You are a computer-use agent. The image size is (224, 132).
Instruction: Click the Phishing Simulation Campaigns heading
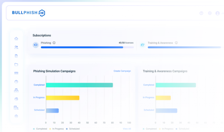coord(54,71)
